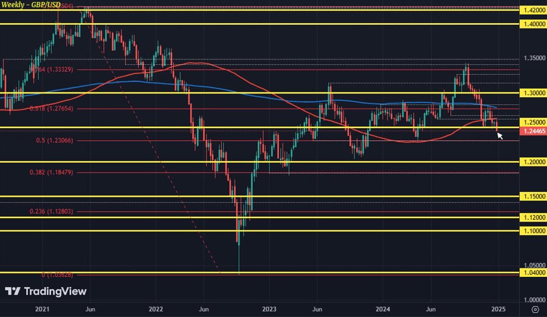Click the 0 (1.03628) Fibonacci label
Screen dimensions: 547x317
57,275
